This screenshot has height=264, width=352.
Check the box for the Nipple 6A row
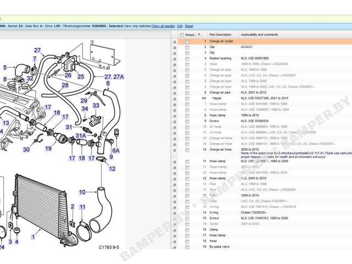(187, 99)
